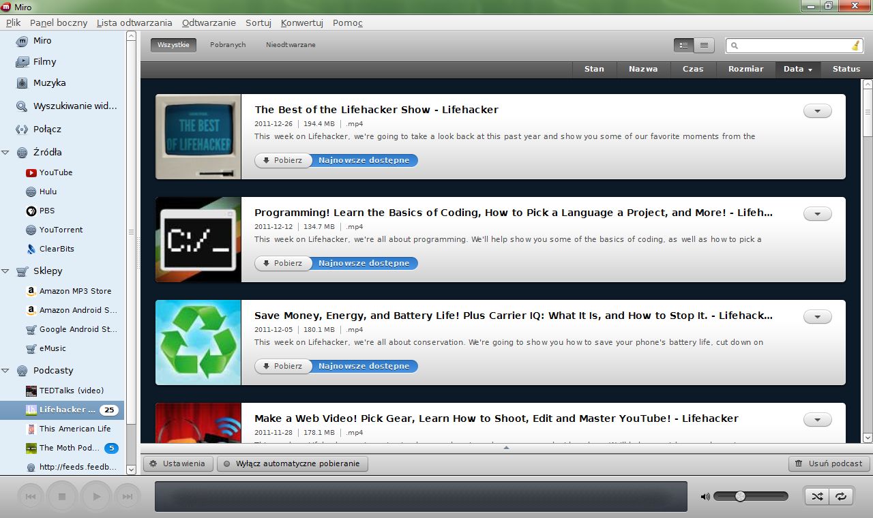Open dropdown for Save Money, Energy episode

click(x=818, y=317)
